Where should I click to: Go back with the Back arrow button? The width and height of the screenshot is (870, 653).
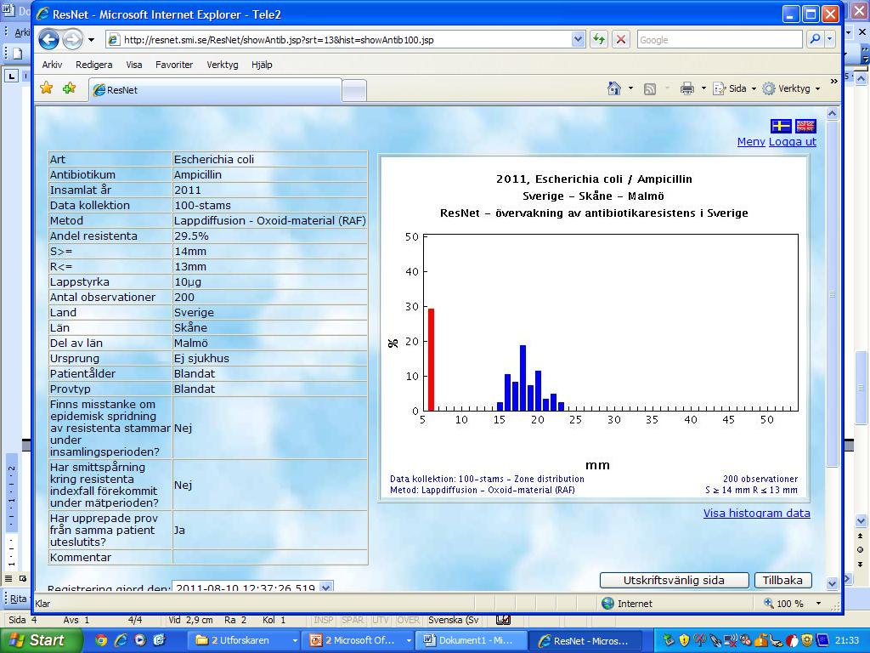[x=48, y=39]
